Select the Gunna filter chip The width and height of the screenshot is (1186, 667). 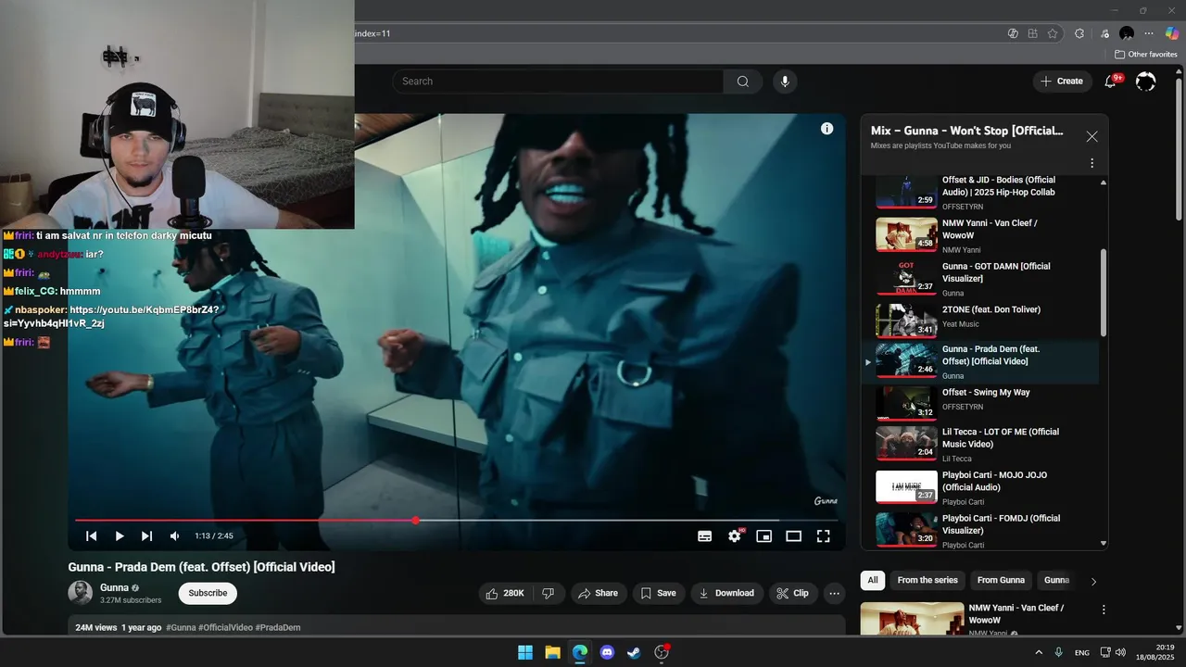click(1056, 580)
